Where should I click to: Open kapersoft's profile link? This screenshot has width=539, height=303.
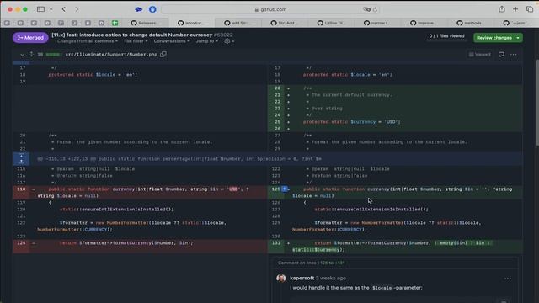coord(302,278)
